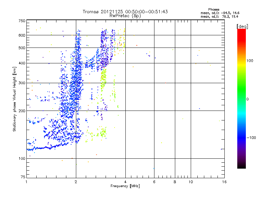
Task: Click the y-axis tick label '500'
Action: [x=22, y=48]
